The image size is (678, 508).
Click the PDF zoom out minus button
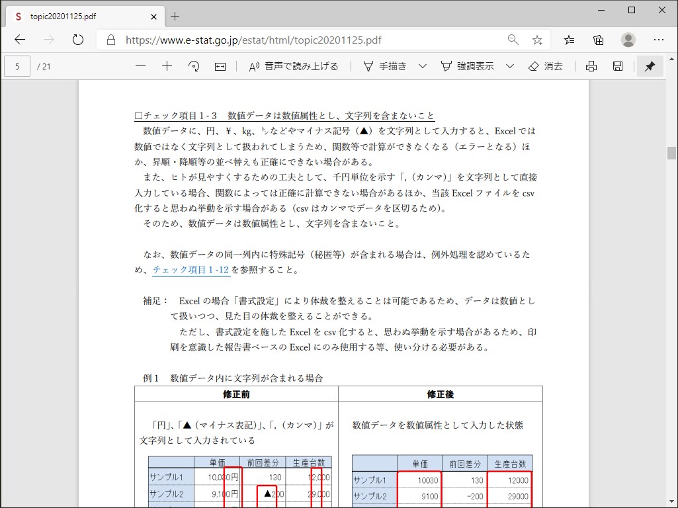(x=140, y=66)
